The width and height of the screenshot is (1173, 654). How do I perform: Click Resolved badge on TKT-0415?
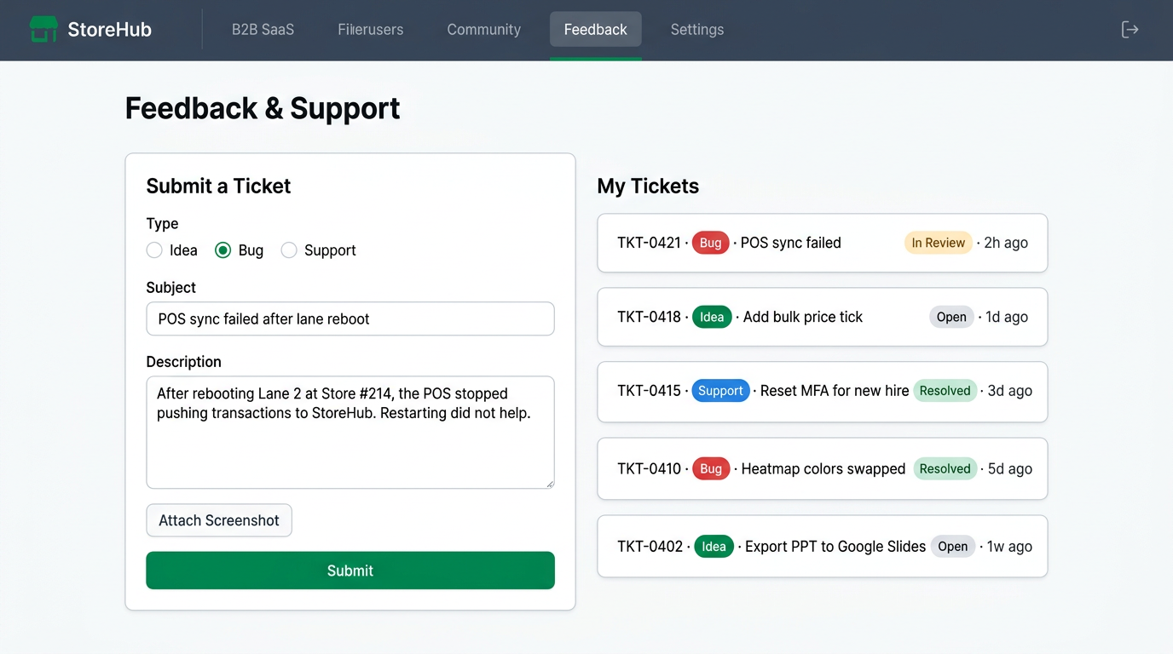[x=945, y=391]
